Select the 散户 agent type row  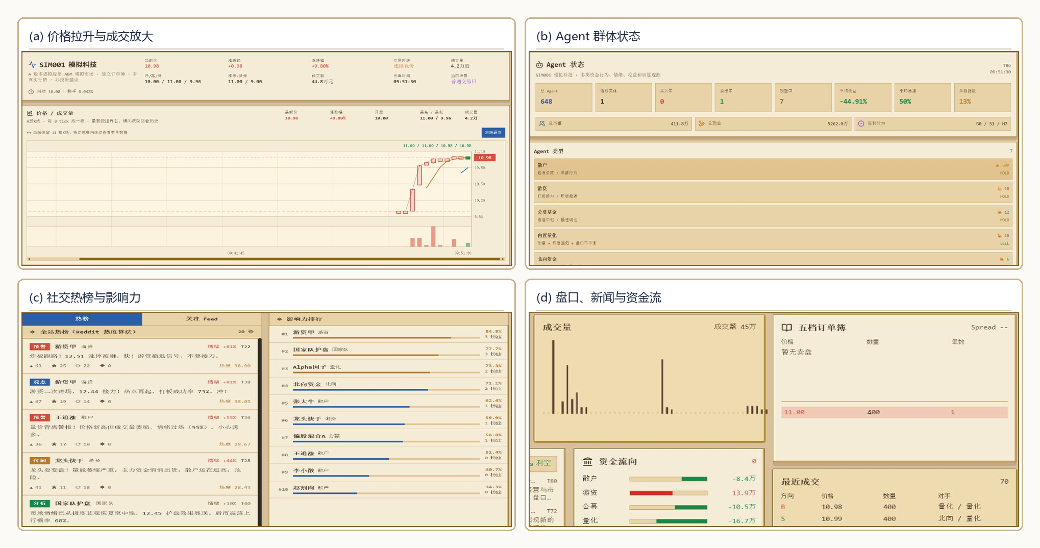coord(773,169)
